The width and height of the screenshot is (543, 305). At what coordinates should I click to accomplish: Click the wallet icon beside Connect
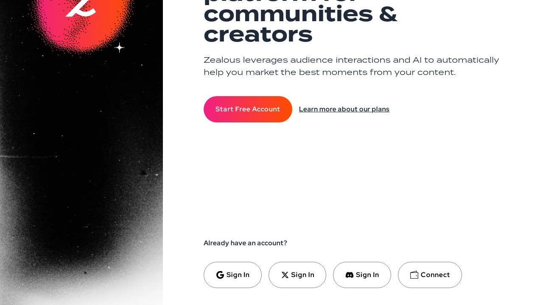(414, 275)
